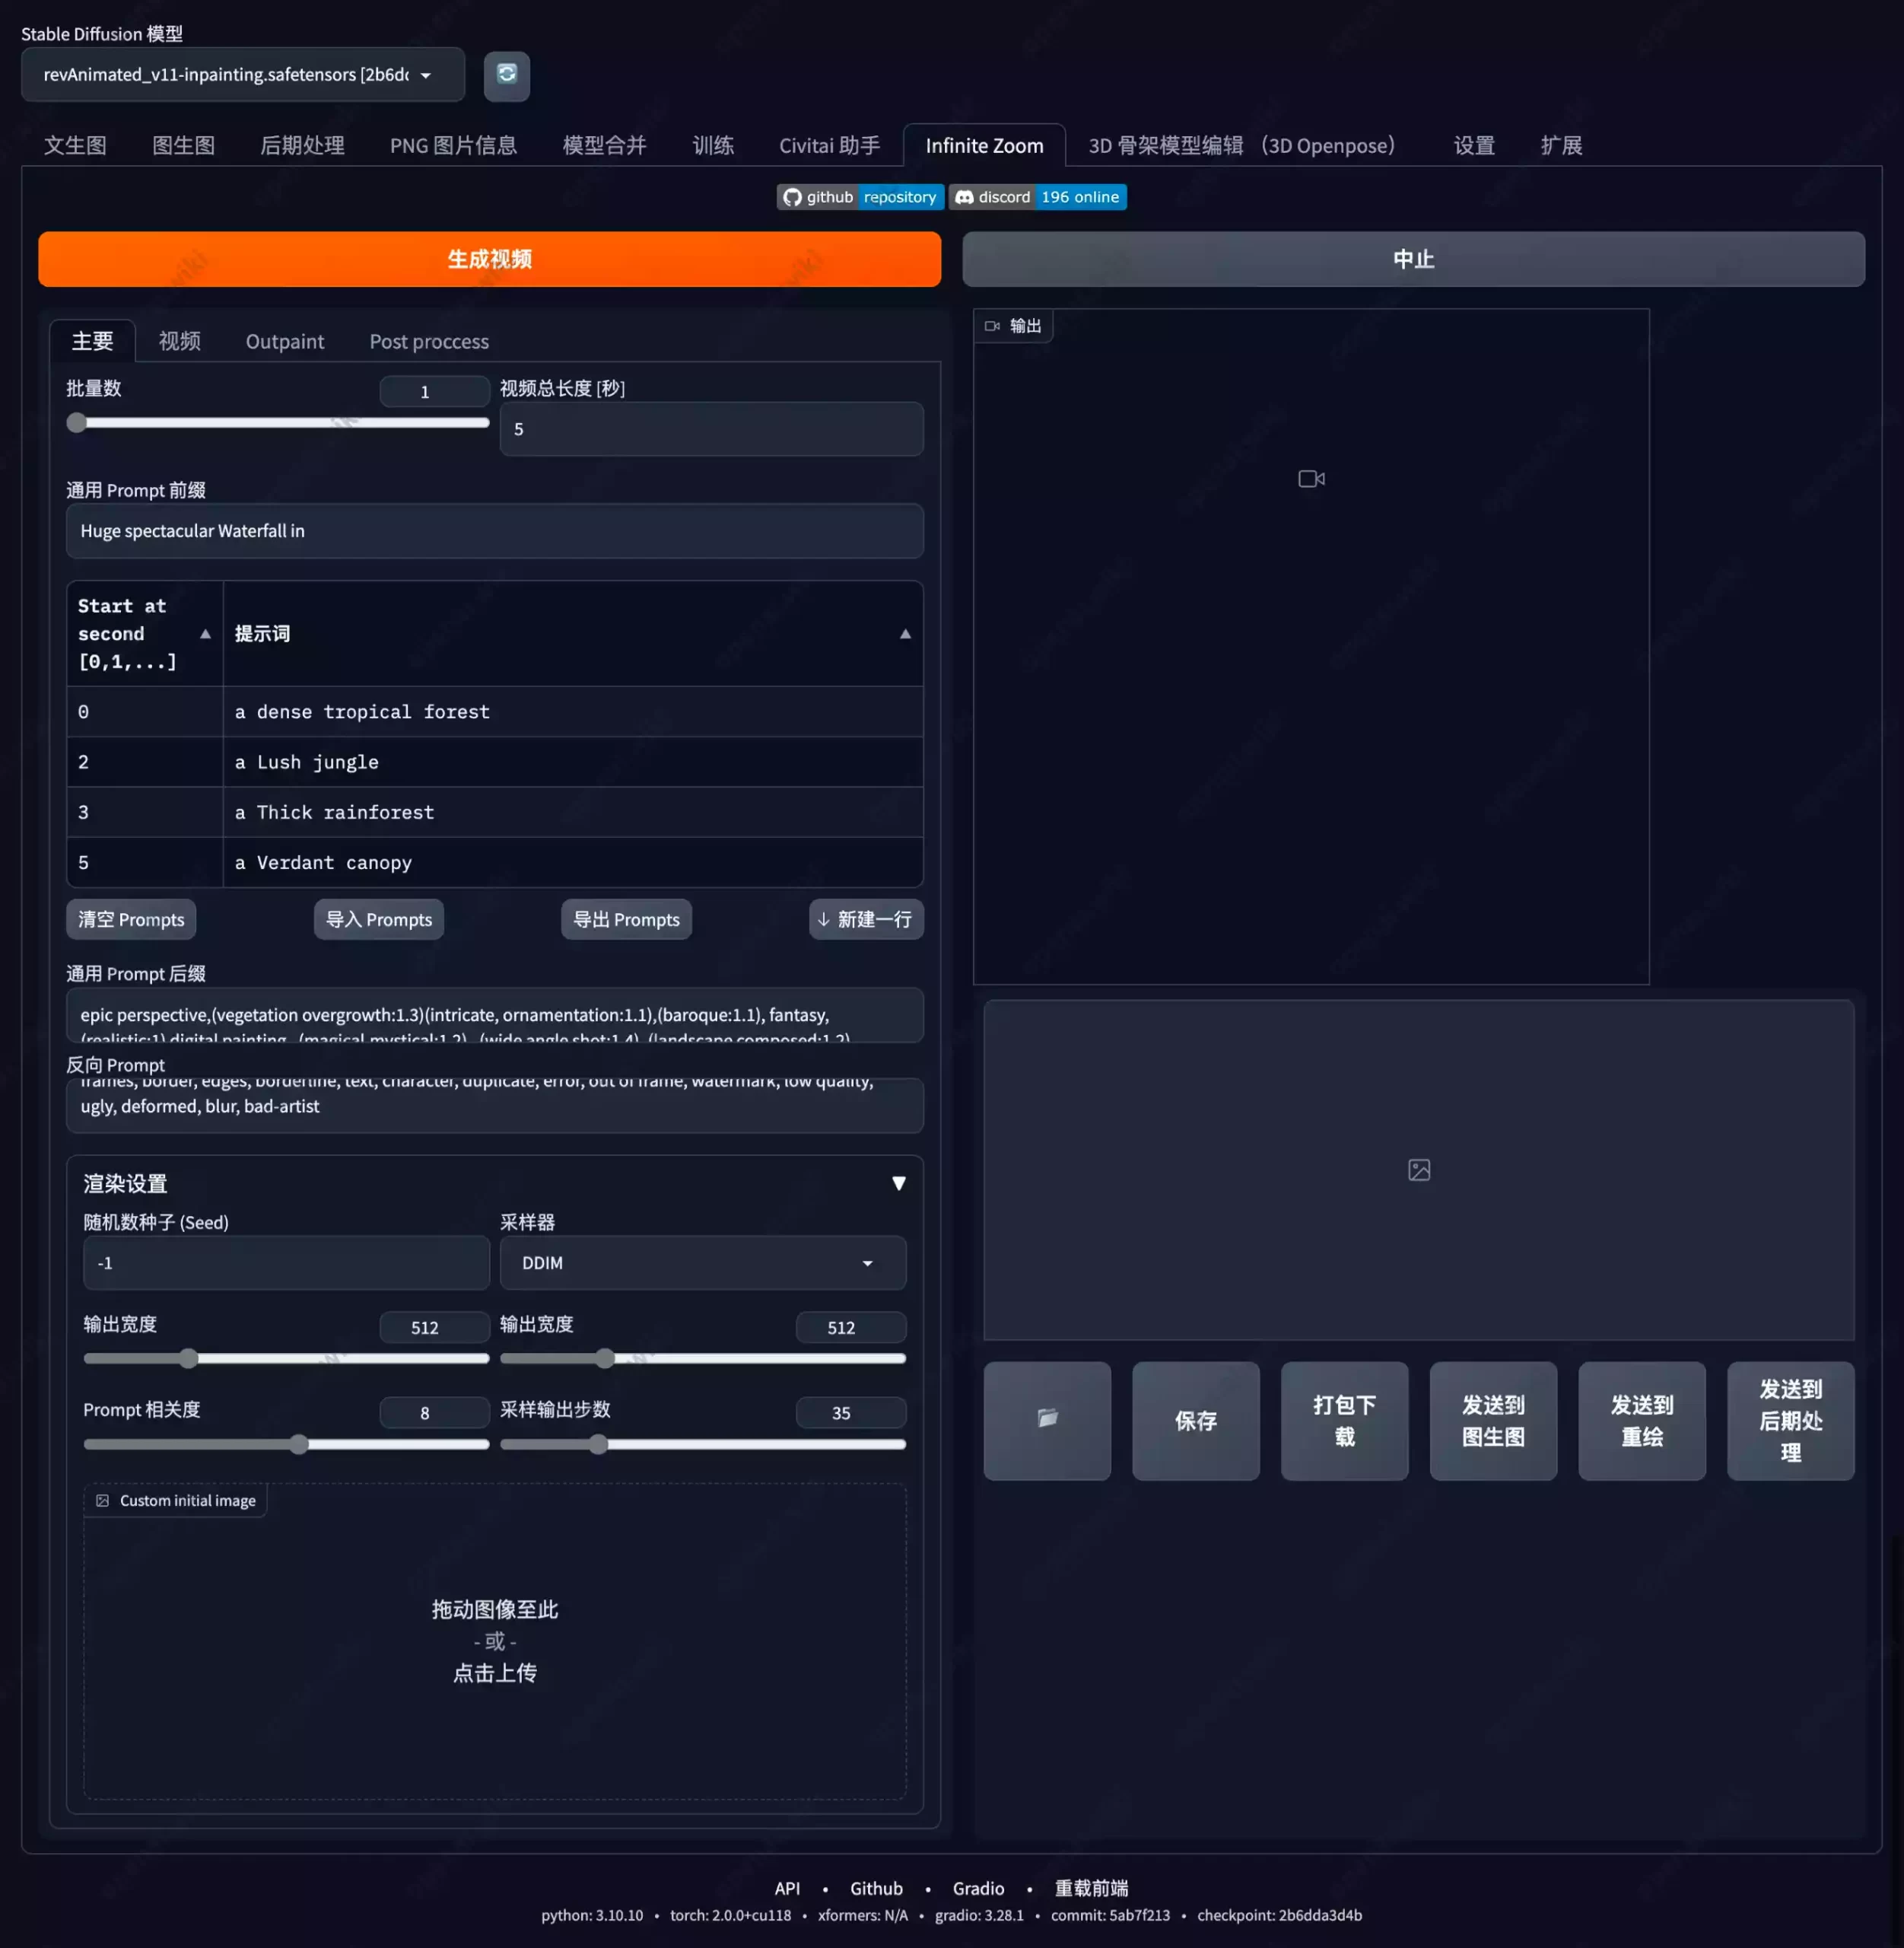The height and width of the screenshot is (1948, 1904).
Task: Click the Custom initial image upload area
Action: coord(495,1641)
